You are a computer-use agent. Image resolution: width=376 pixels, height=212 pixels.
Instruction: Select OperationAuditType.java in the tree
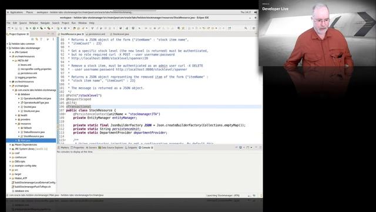[36, 102]
